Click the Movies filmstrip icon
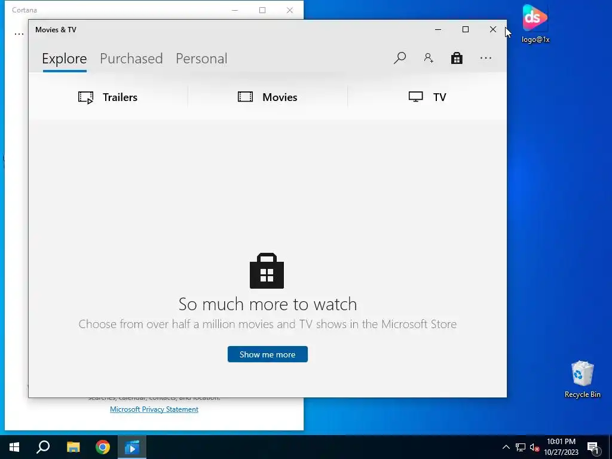The image size is (612, 459). (245, 97)
